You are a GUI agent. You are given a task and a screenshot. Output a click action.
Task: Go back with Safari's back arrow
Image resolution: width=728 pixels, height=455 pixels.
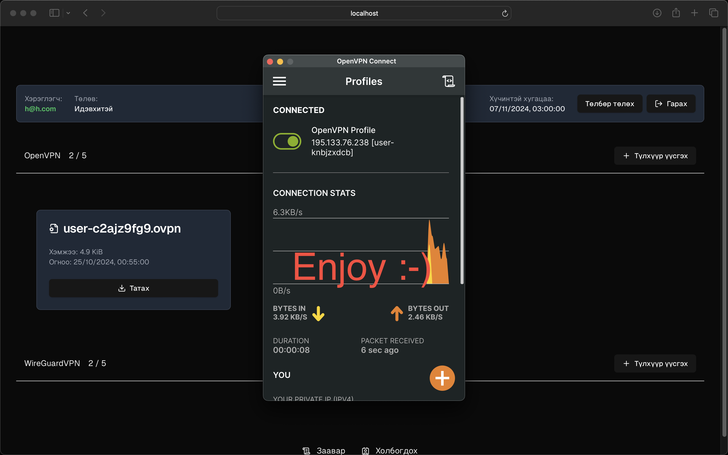coord(85,13)
